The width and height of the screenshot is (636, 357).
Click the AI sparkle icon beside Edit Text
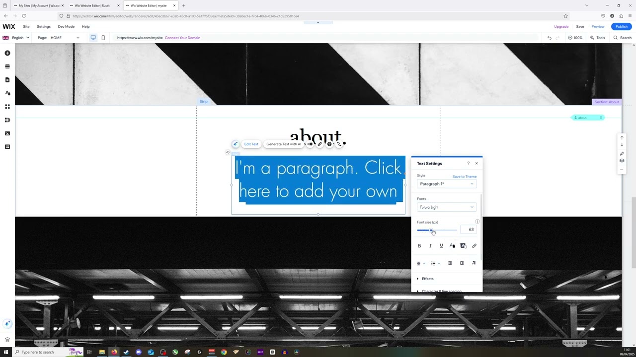[x=236, y=144]
